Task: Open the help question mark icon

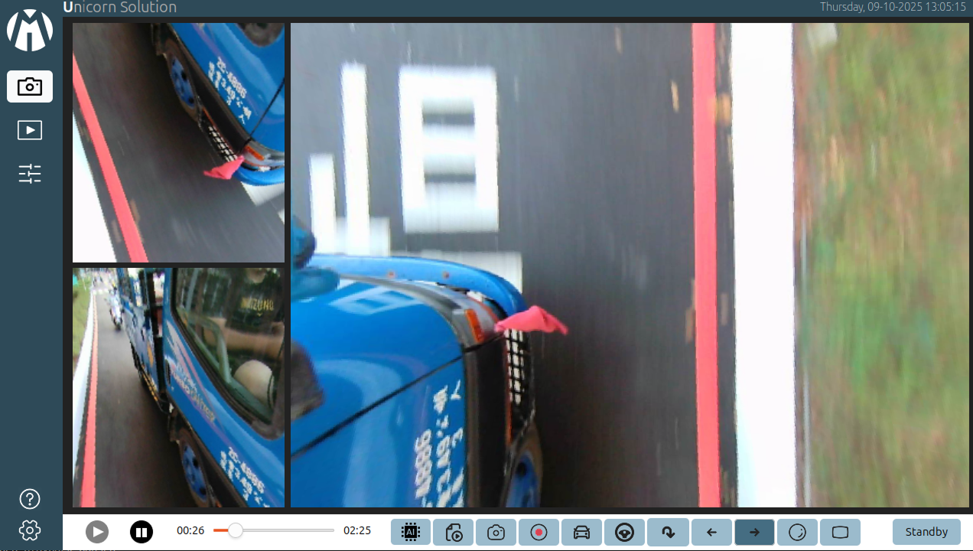Action: coord(30,499)
